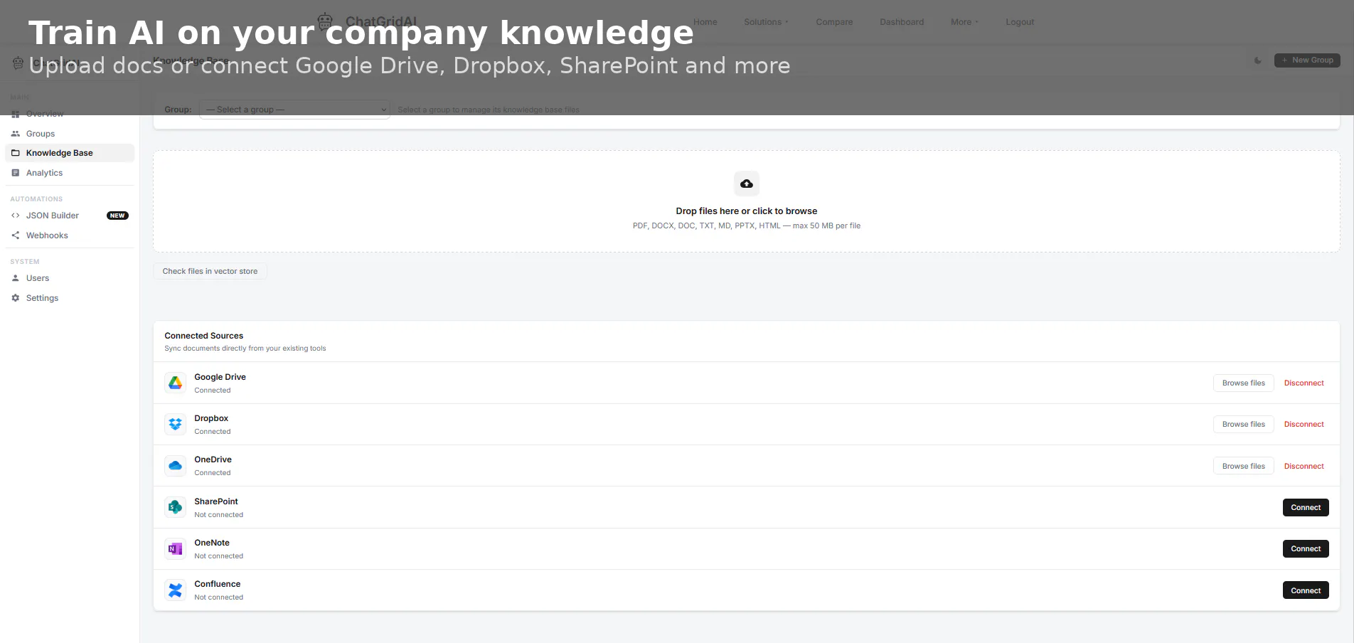The image size is (1354, 643).
Task: Click the 'Google Drive' source name
Action: (220, 377)
